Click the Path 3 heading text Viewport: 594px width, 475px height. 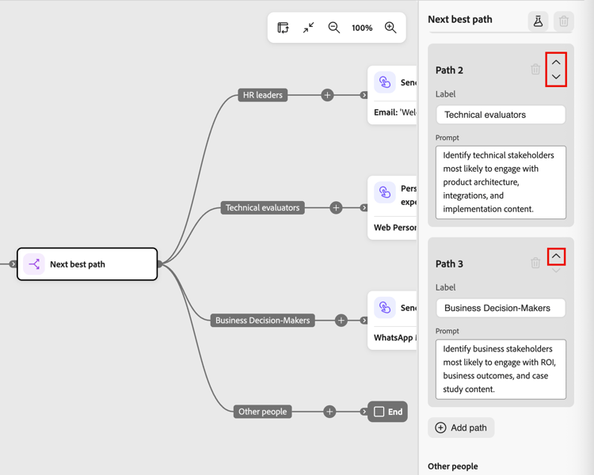[449, 264]
